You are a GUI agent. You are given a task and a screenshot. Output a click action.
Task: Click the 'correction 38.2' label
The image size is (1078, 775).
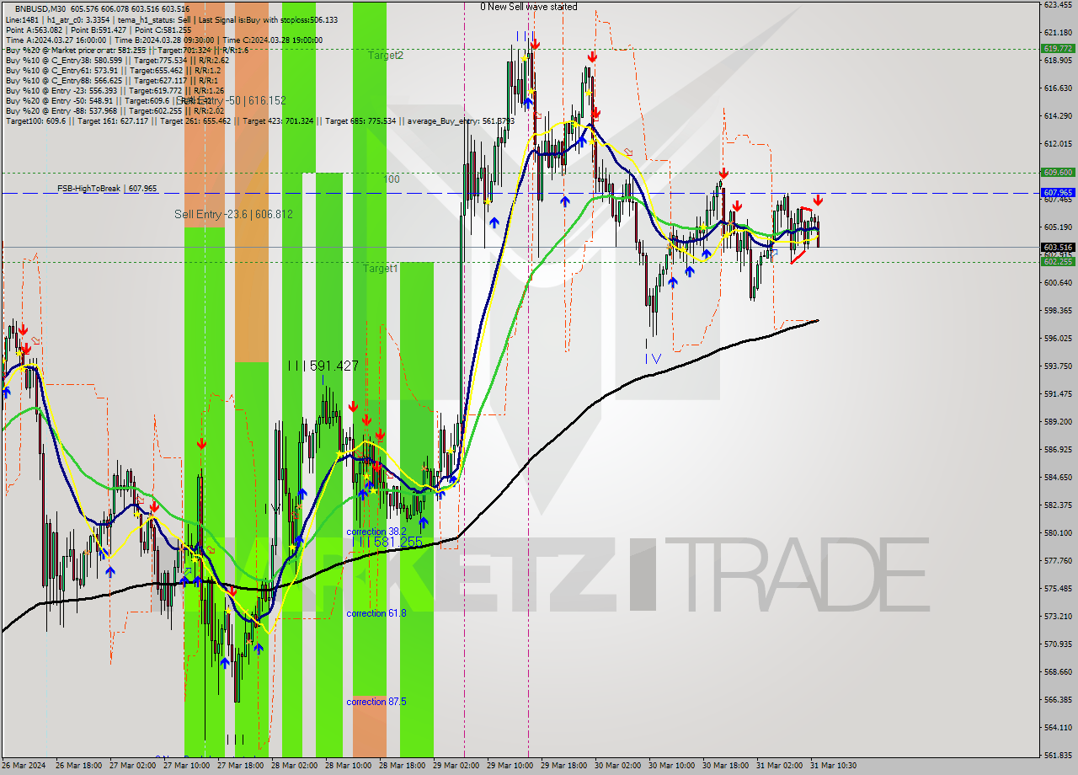click(x=376, y=532)
